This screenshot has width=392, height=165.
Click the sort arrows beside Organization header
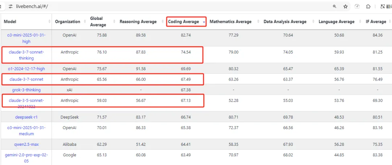point(84,22)
